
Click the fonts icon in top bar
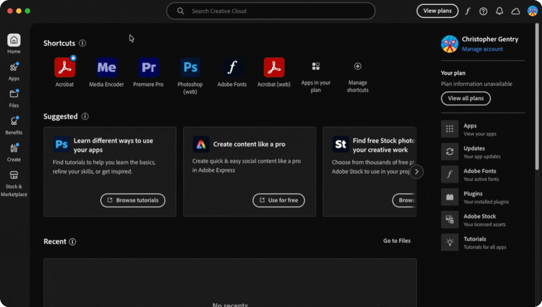click(467, 11)
